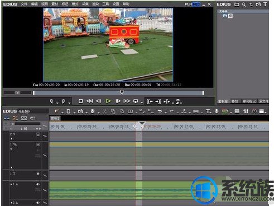Open the vectorscope/waveform icon
274x206 pixels.
pyautogui.click(x=254, y=111)
